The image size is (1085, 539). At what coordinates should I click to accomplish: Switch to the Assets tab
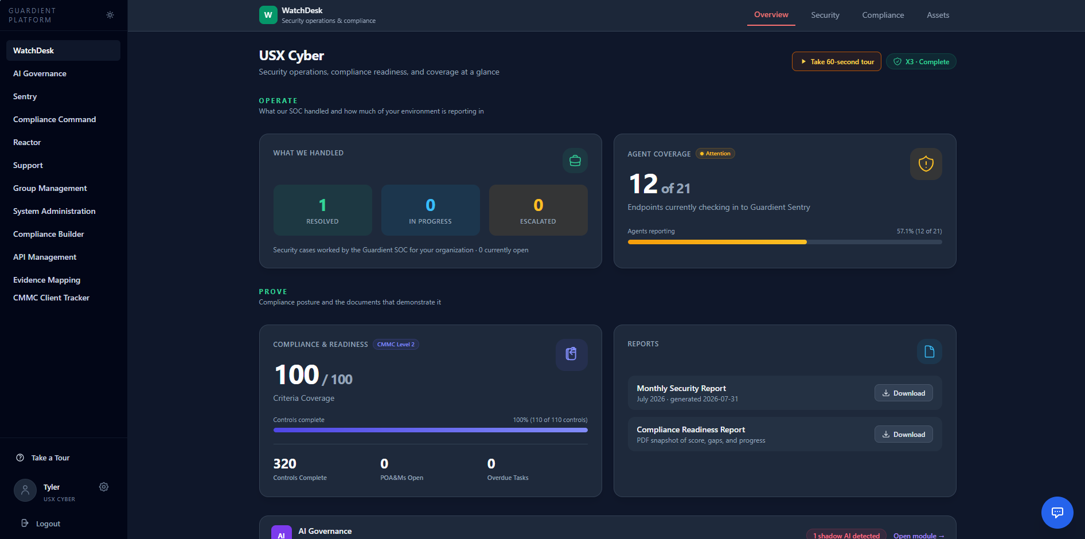[x=938, y=15]
